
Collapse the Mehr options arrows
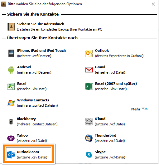(x=145, y=109)
